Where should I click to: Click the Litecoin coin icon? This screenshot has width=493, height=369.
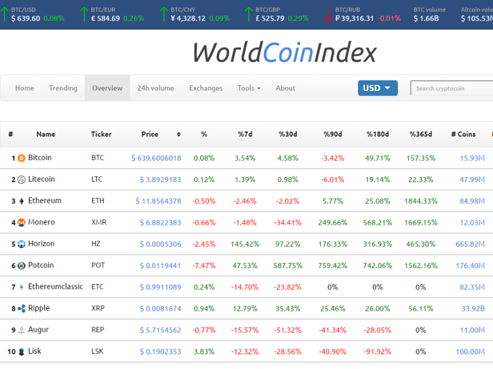point(21,180)
